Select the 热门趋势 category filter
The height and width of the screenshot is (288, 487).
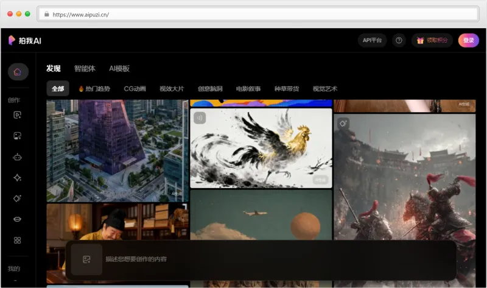tap(94, 89)
